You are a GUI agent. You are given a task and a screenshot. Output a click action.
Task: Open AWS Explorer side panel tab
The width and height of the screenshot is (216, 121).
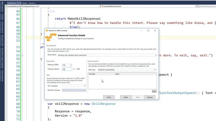tap(2, 6)
